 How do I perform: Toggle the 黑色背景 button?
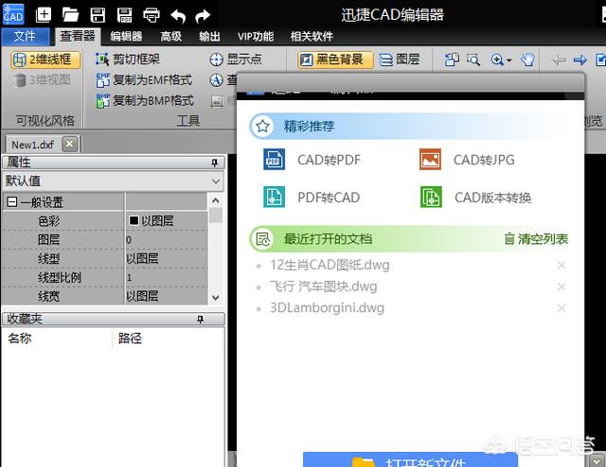click(x=335, y=60)
